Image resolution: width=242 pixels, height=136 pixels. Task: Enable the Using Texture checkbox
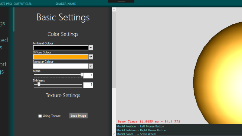pos(40,116)
